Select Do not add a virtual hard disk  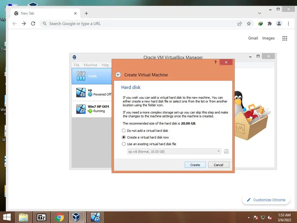coord(145,130)
